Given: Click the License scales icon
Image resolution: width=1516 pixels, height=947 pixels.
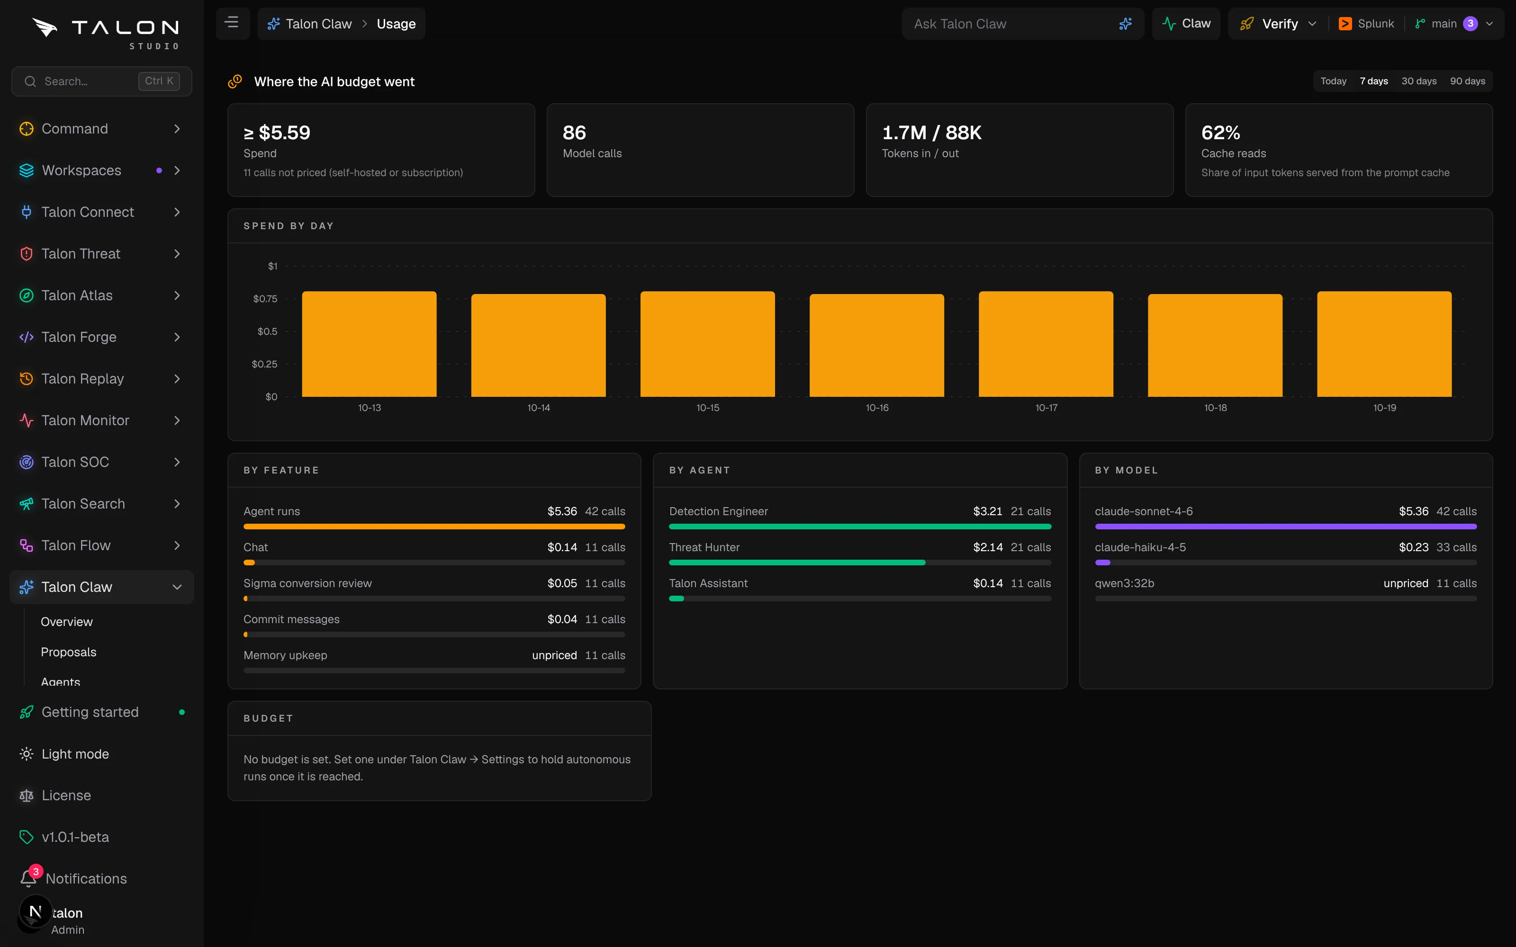Looking at the screenshot, I should click(27, 795).
